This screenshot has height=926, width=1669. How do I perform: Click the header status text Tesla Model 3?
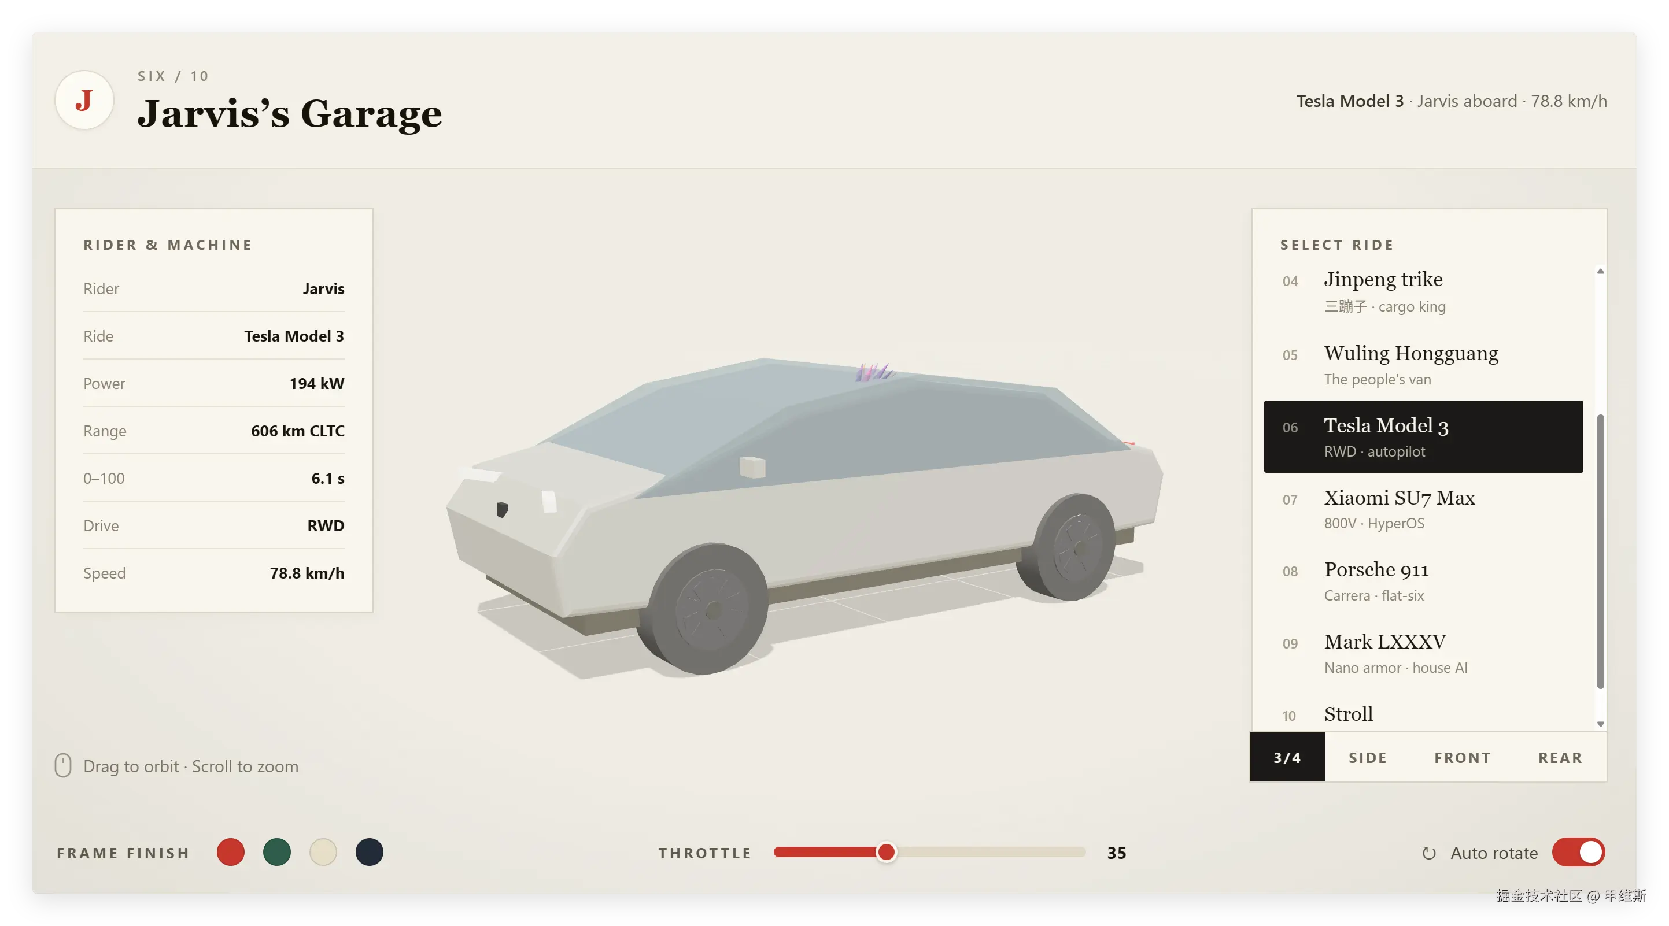coord(1350,101)
